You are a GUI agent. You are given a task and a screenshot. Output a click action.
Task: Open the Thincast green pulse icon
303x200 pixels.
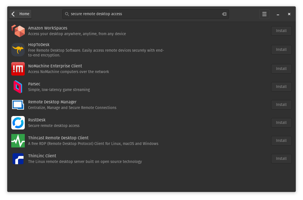click(18, 141)
